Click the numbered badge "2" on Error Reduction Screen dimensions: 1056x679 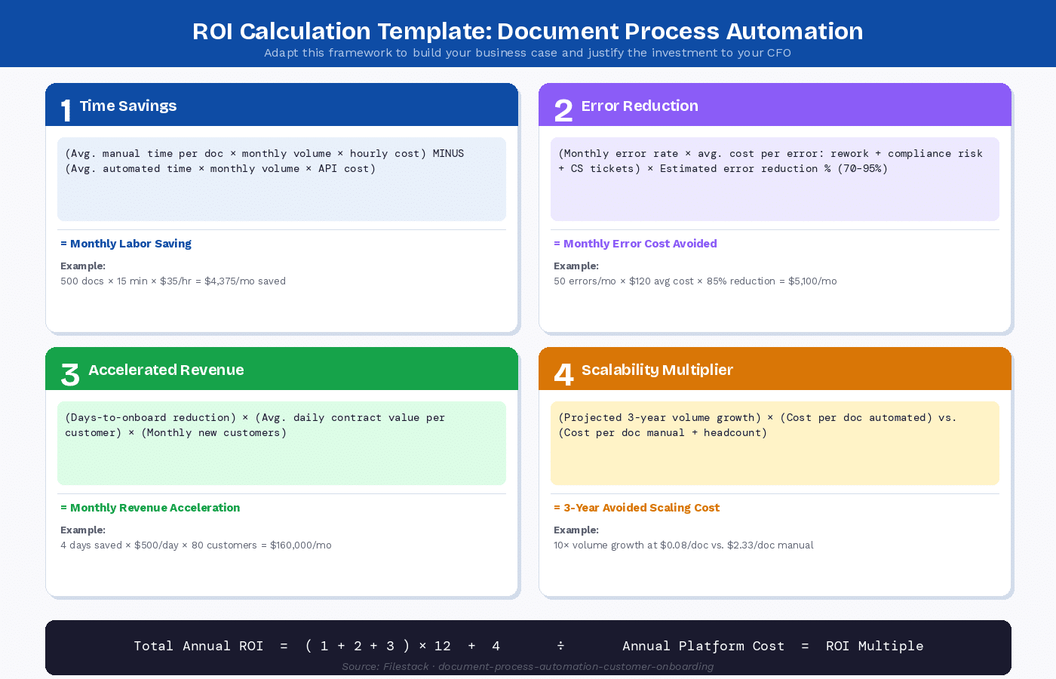563,110
